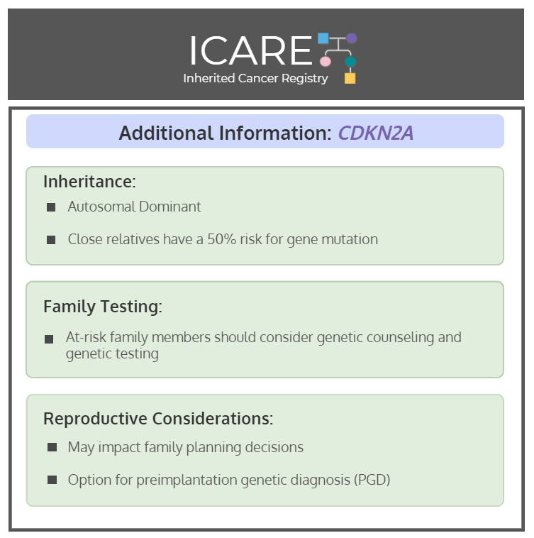The width and height of the screenshot is (534, 538).
Task: Click the Family Testing section heading
Action: (103, 307)
